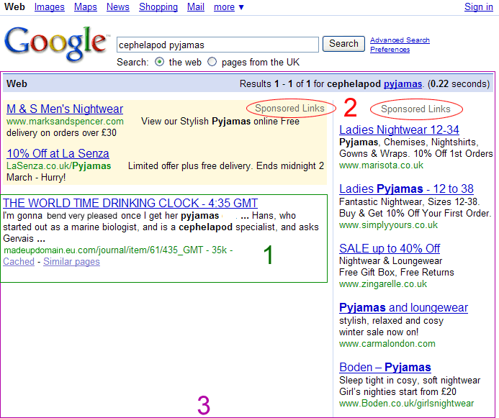The width and height of the screenshot is (499, 418).
Task: Click the 'Web' tab in top navigation
Action: pyautogui.click(x=14, y=6)
